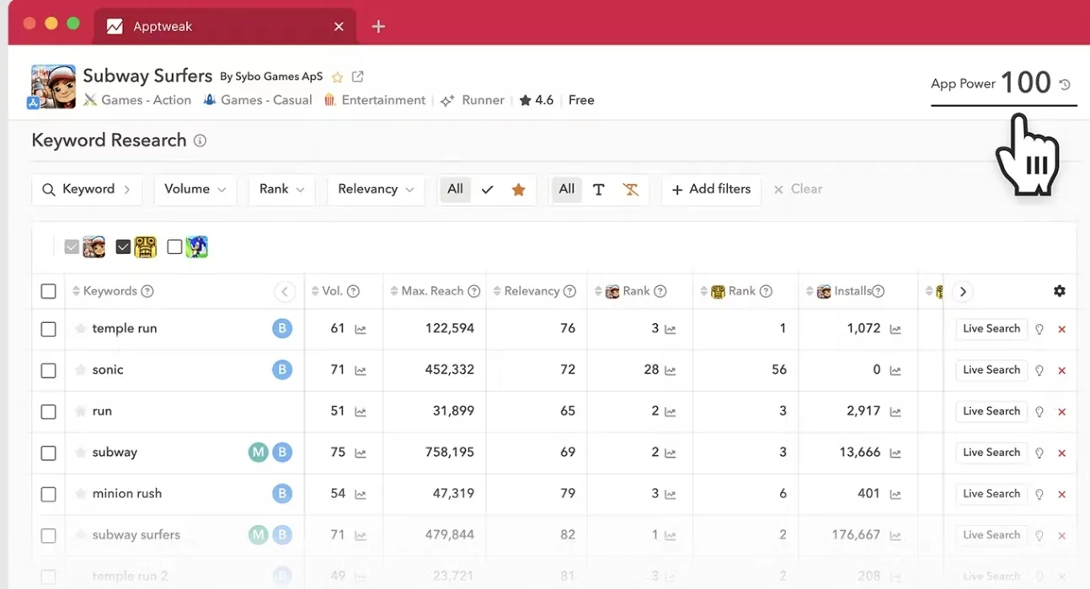
Task: Open the external link icon beside app title
Action: (x=358, y=77)
